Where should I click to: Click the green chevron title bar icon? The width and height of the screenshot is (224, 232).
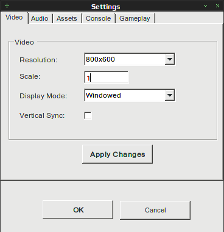[205, 5]
